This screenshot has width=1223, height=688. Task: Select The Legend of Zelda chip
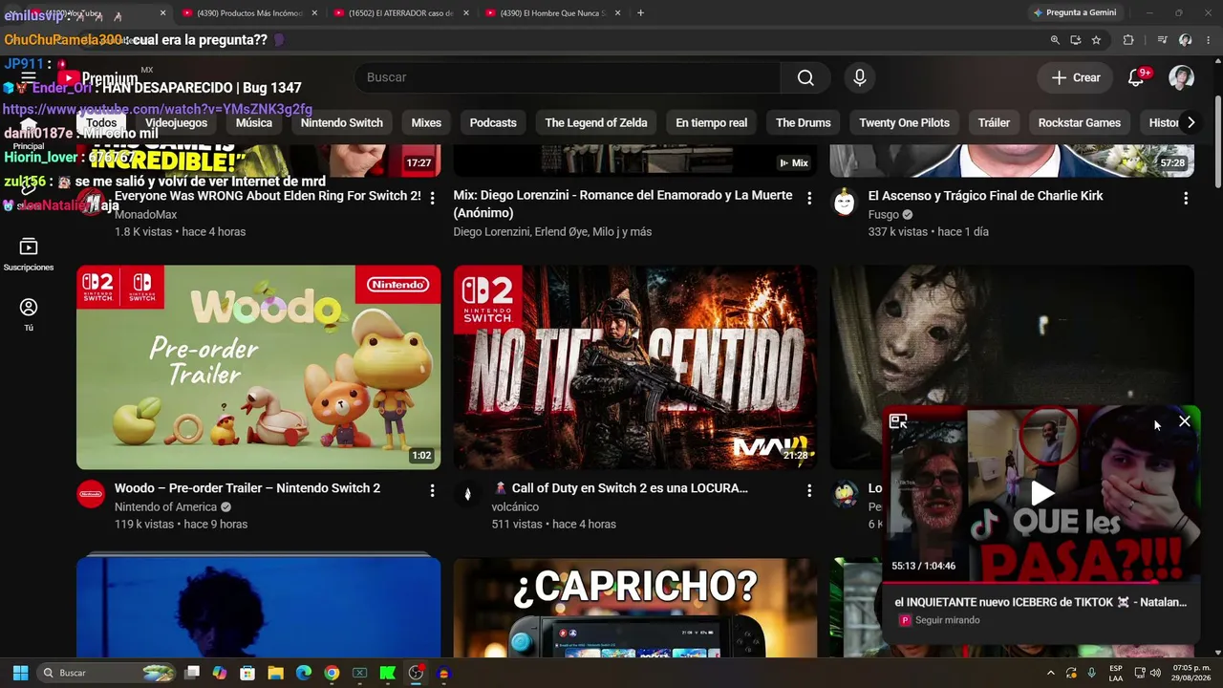596,122
